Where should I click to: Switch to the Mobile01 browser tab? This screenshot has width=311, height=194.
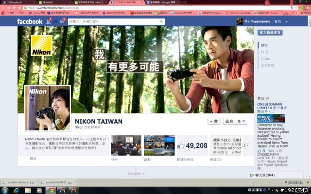point(54,2)
